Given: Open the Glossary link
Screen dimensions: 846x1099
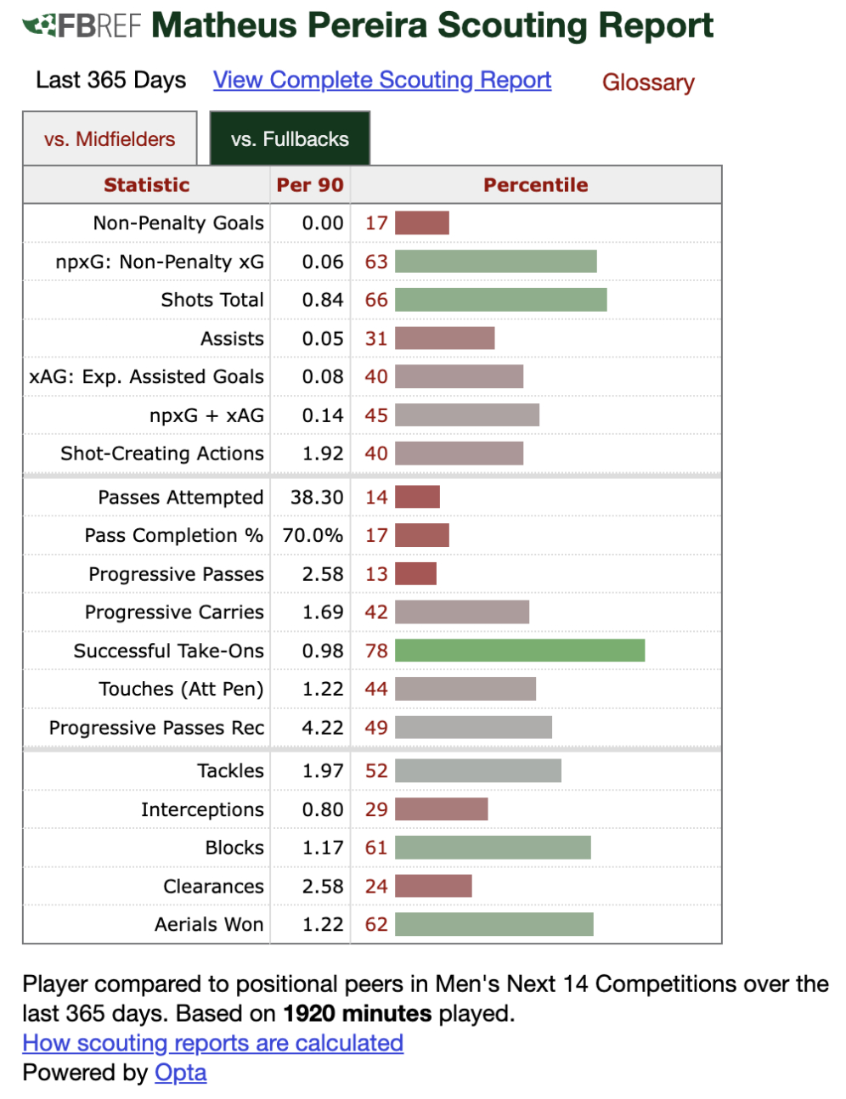Looking at the screenshot, I should 648,82.
